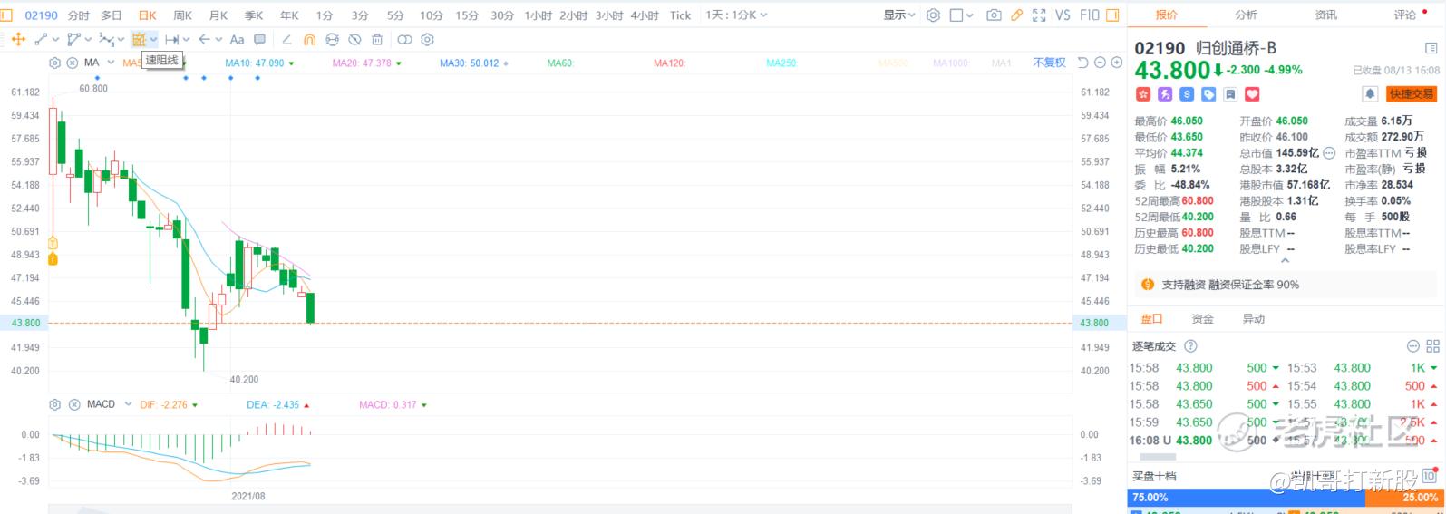Open MA indicator settings gear
This screenshot has height=514, width=1446.
55,63
